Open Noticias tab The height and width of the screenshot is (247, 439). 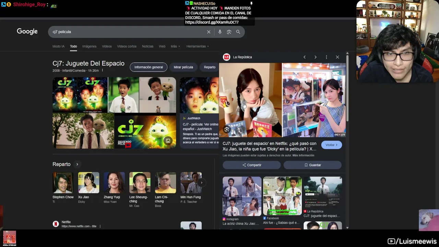[147, 46]
